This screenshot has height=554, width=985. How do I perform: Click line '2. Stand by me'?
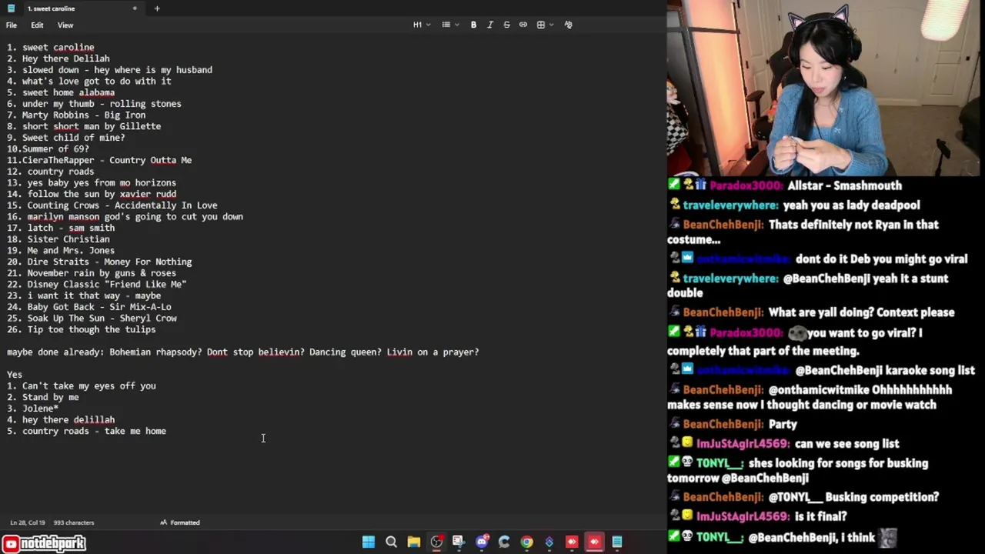pyautogui.click(x=43, y=398)
